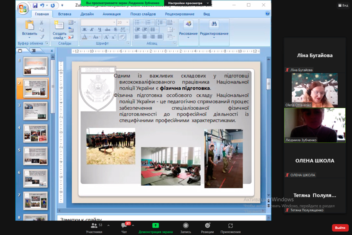Switch to the Insert (Вставка) ribbon tab
The image size is (352, 235).
coord(65,14)
